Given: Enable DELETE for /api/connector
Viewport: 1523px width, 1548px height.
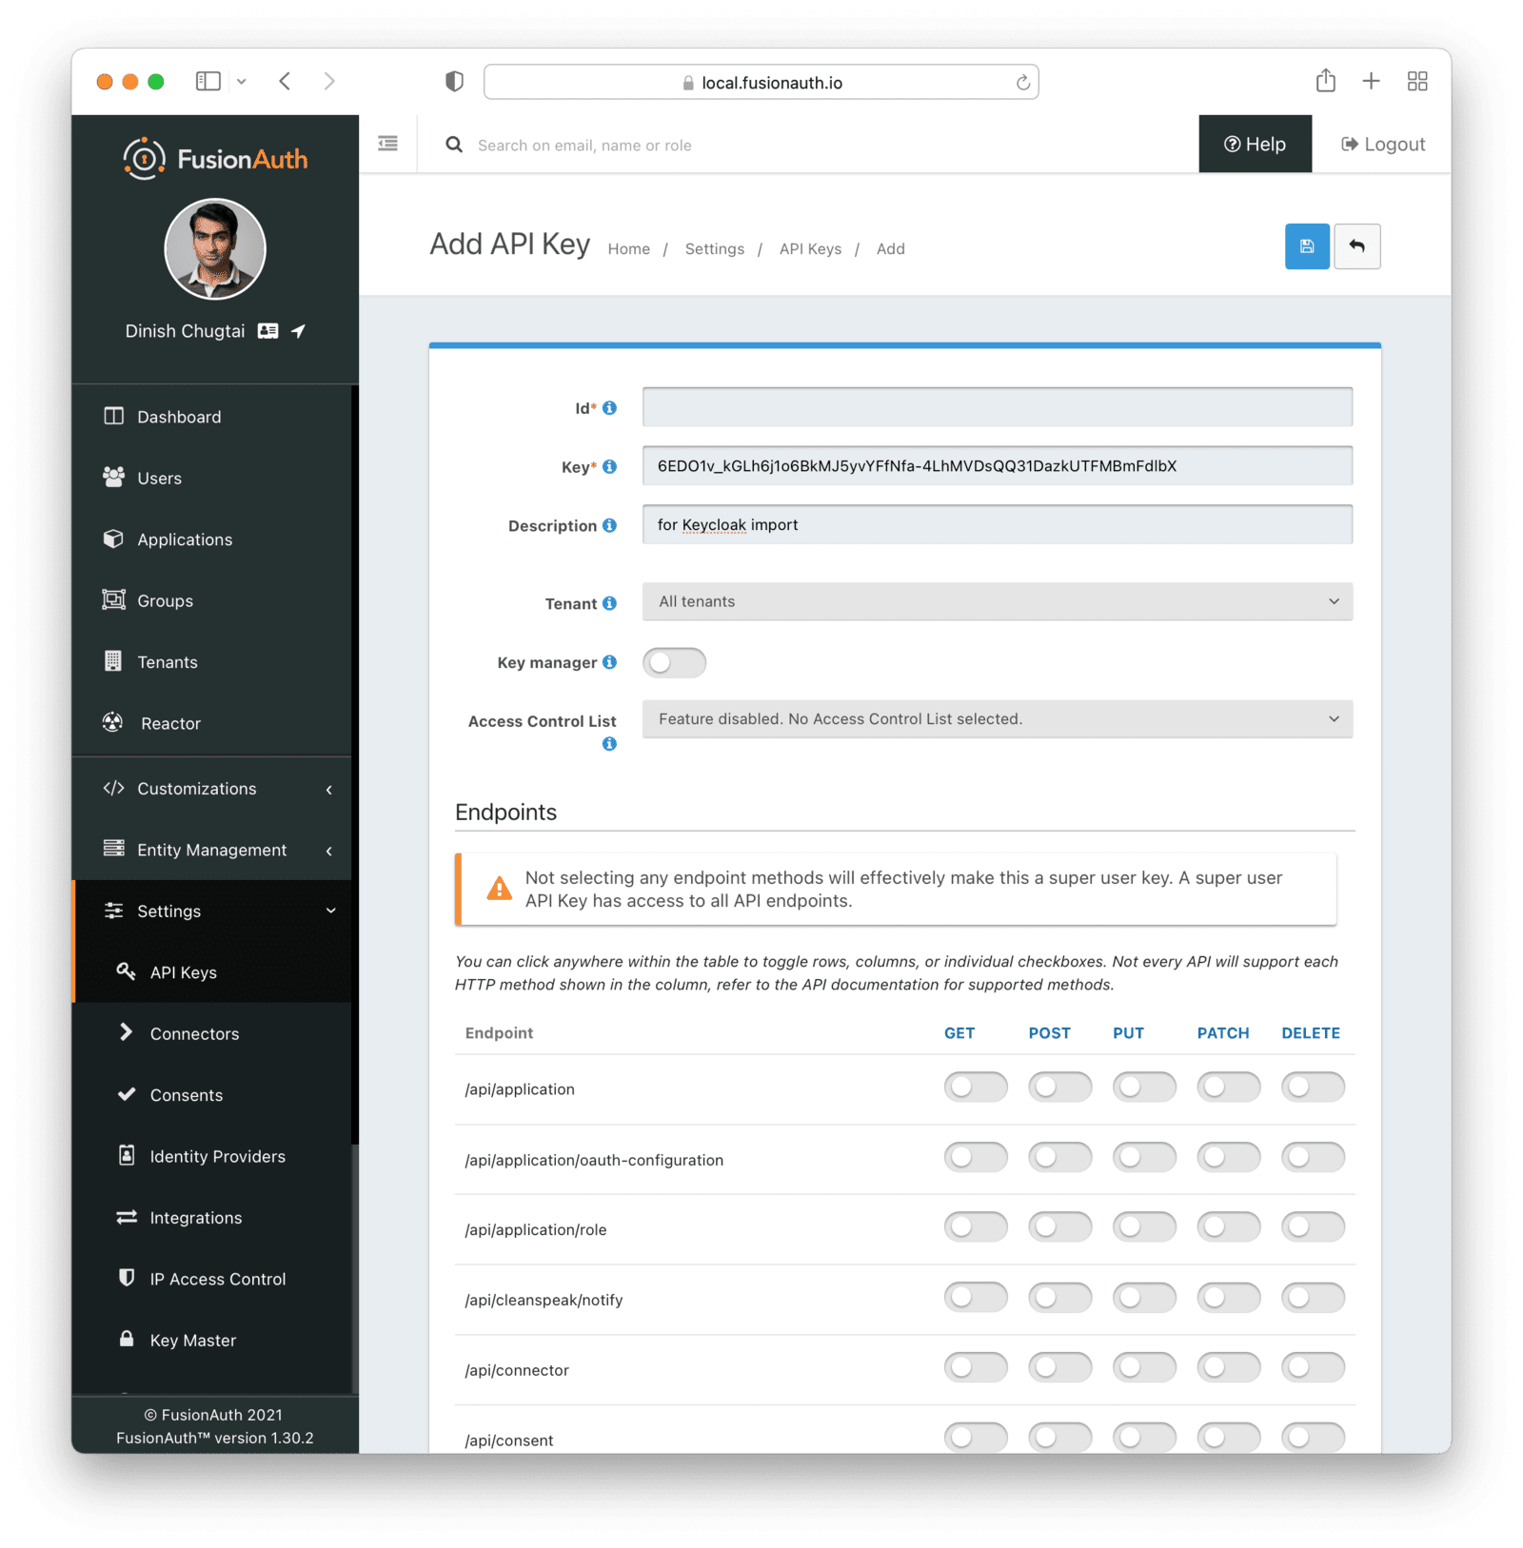Looking at the screenshot, I should click(x=1313, y=1367).
